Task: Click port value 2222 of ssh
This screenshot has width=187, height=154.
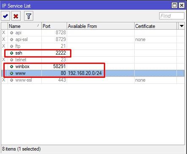Action: tap(61, 53)
